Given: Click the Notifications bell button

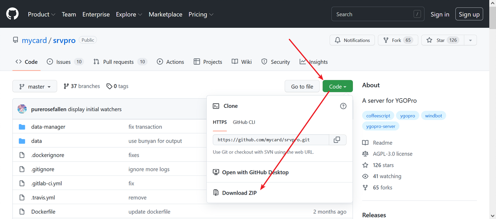Looking at the screenshot, I should pos(352,40).
